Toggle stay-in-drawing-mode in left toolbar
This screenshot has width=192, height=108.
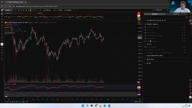(x=2, y=47)
